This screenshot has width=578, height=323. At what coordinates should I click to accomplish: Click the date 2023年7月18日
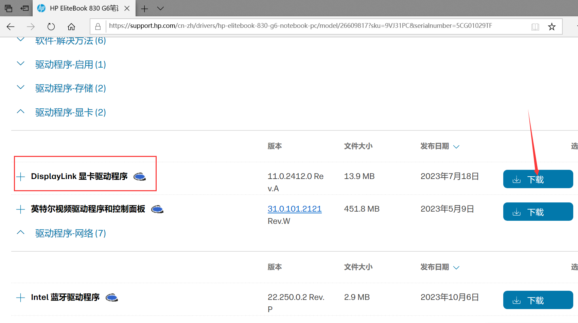450,176
